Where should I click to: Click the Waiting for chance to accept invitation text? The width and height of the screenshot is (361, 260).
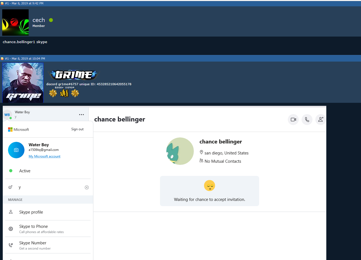pos(210,200)
